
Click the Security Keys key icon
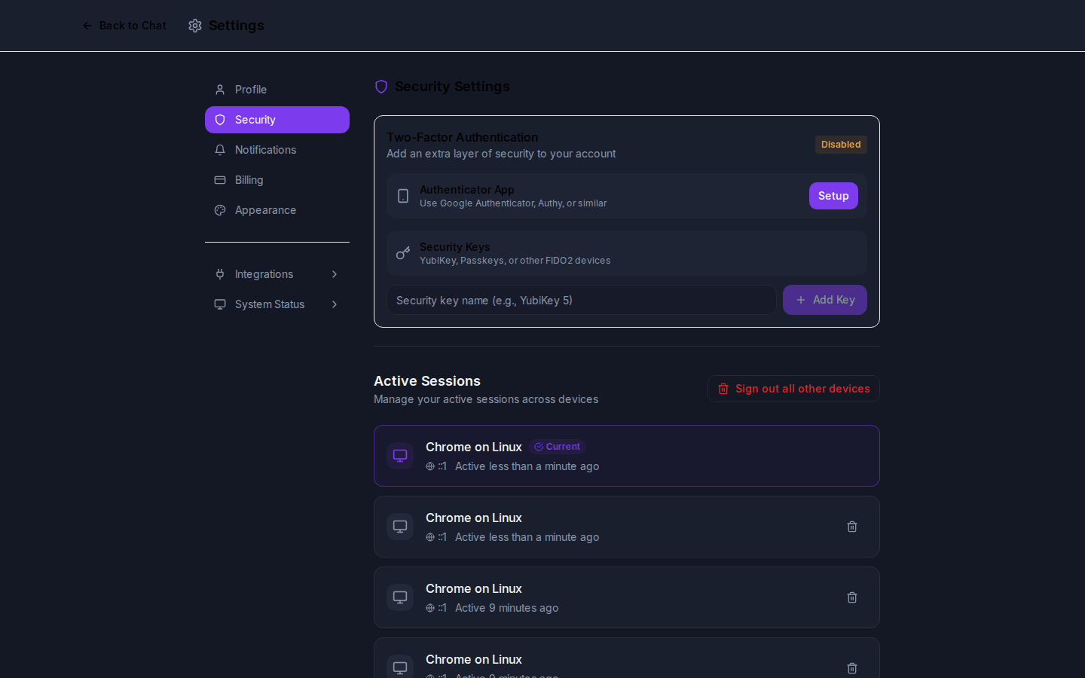[x=403, y=253]
